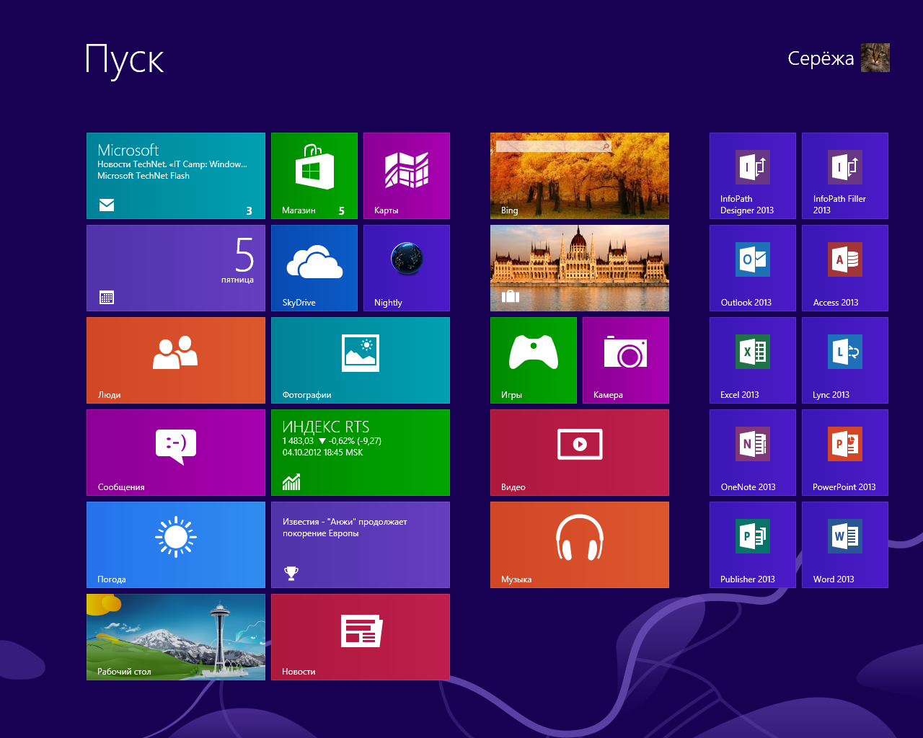Click the user account avatar picture

coord(875,58)
